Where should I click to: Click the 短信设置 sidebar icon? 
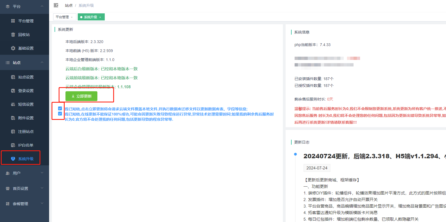coord(13,104)
